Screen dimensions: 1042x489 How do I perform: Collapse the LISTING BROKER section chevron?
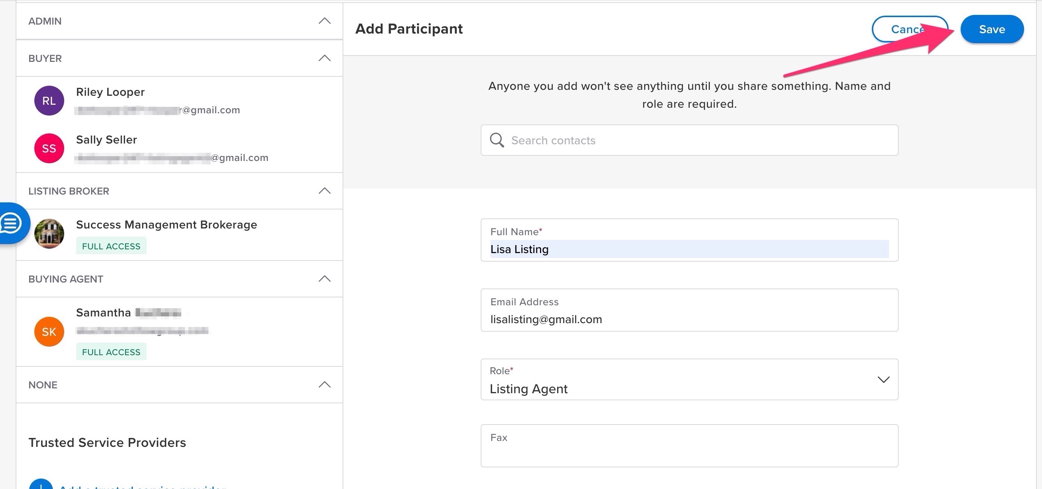click(324, 191)
